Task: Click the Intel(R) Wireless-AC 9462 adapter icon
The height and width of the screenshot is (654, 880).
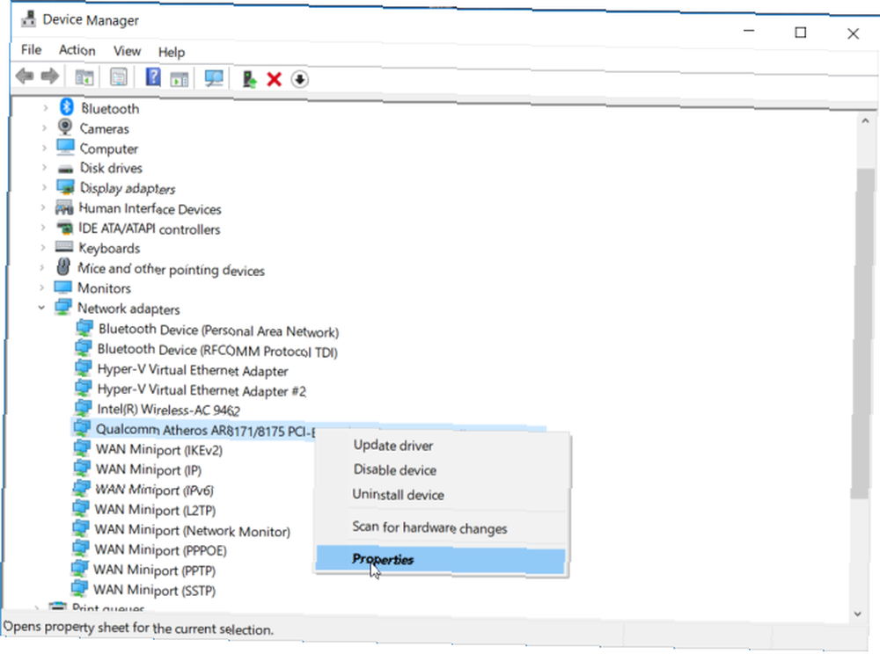Action: coord(83,408)
